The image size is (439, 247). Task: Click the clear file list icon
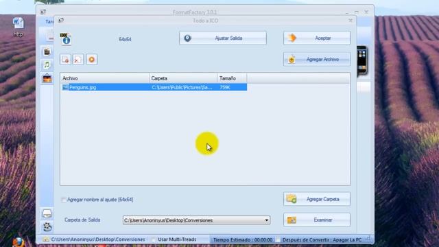78,60
